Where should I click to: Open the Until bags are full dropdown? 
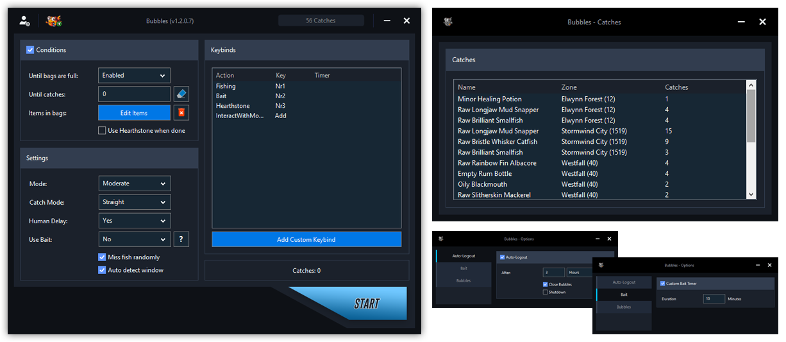tap(134, 76)
